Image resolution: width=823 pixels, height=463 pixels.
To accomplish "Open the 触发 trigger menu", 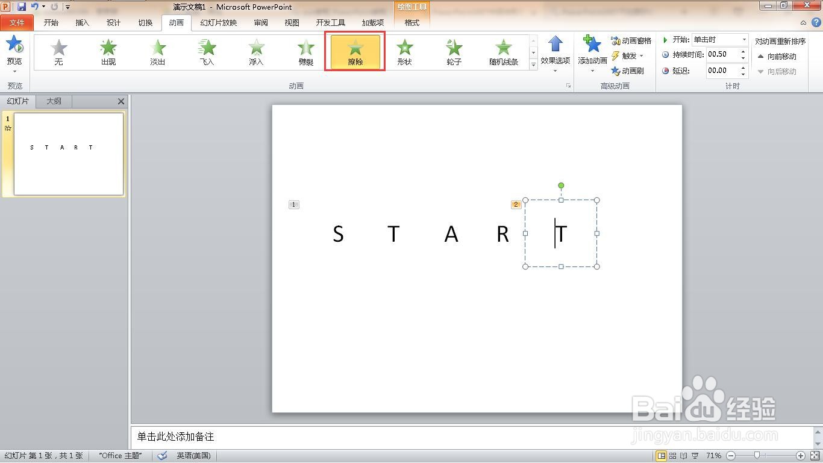I will point(628,55).
